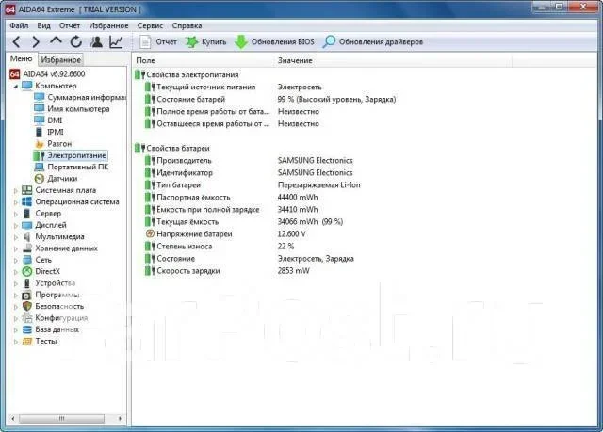Click the sidebar scroll-left arrow
This screenshot has height=432, width=603.
13,418
